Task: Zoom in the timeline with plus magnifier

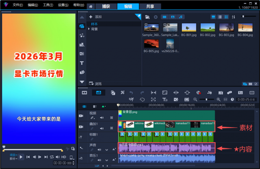Action: click(219, 99)
